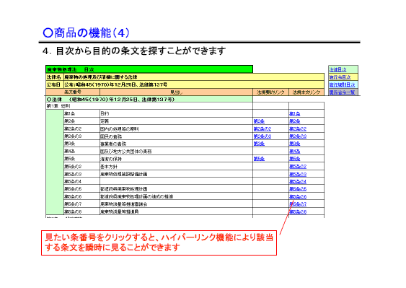Select the 廃棄物処理施設整備計画 heading cell

[176, 174]
